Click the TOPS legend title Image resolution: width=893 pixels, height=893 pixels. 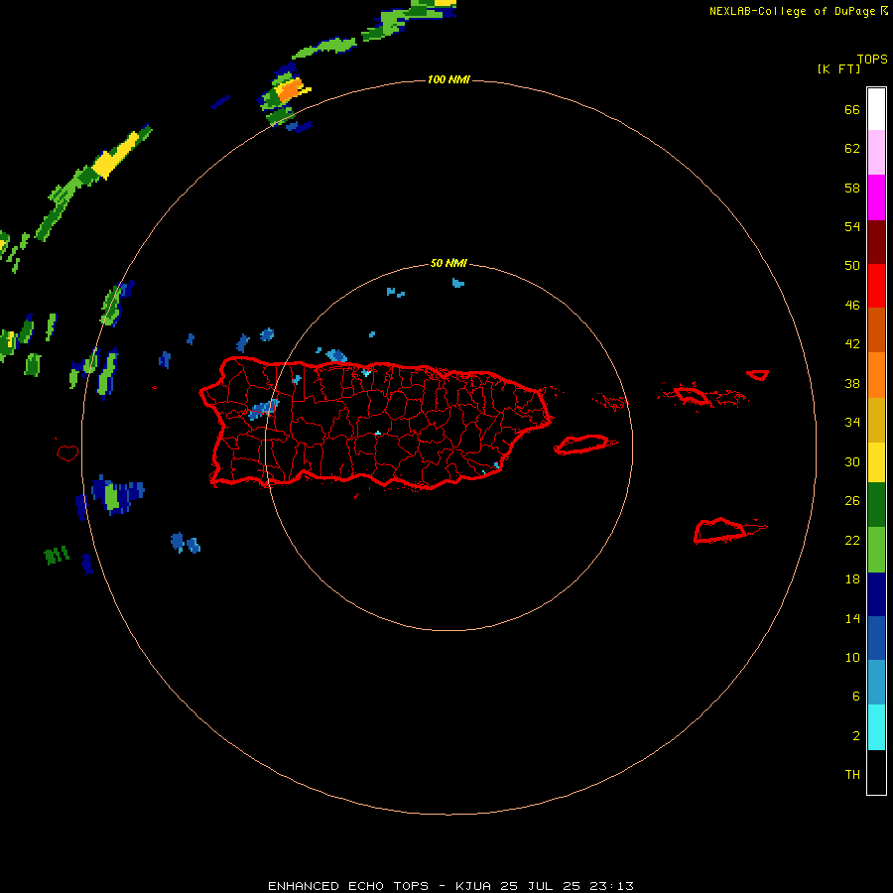(x=872, y=60)
